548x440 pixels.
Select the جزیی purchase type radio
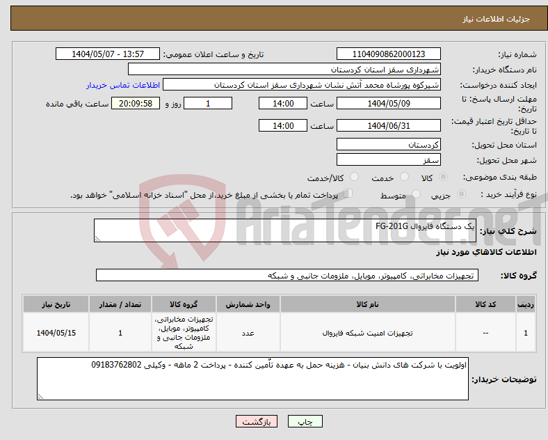coord(461,194)
